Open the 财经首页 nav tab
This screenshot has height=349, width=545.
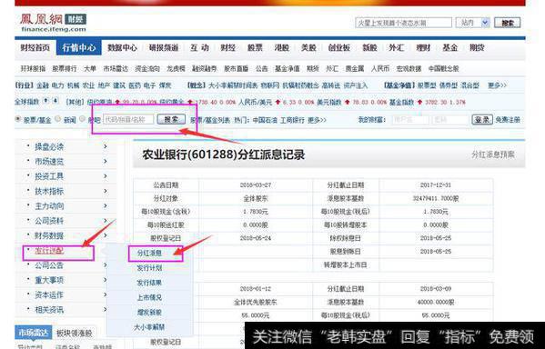point(35,47)
